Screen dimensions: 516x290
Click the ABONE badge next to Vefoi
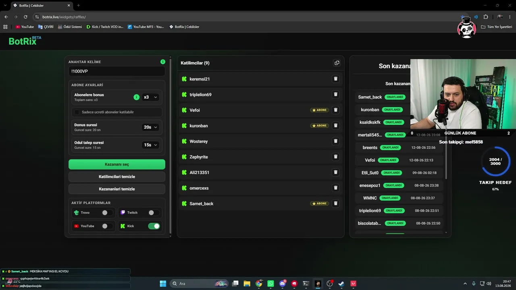coord(320,110)
